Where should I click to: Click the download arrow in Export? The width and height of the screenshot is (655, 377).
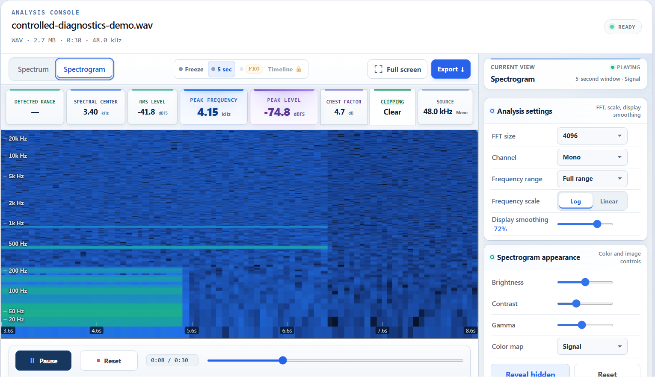[x=462, y=70]
